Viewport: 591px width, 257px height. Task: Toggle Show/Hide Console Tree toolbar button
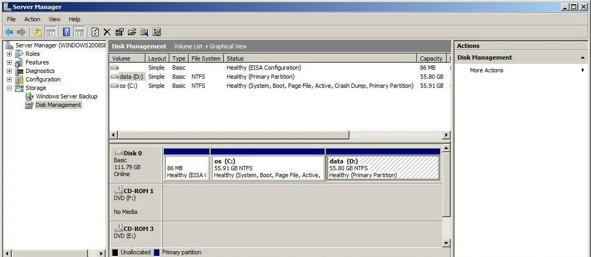pyautogui.click(x=50, y=32)
